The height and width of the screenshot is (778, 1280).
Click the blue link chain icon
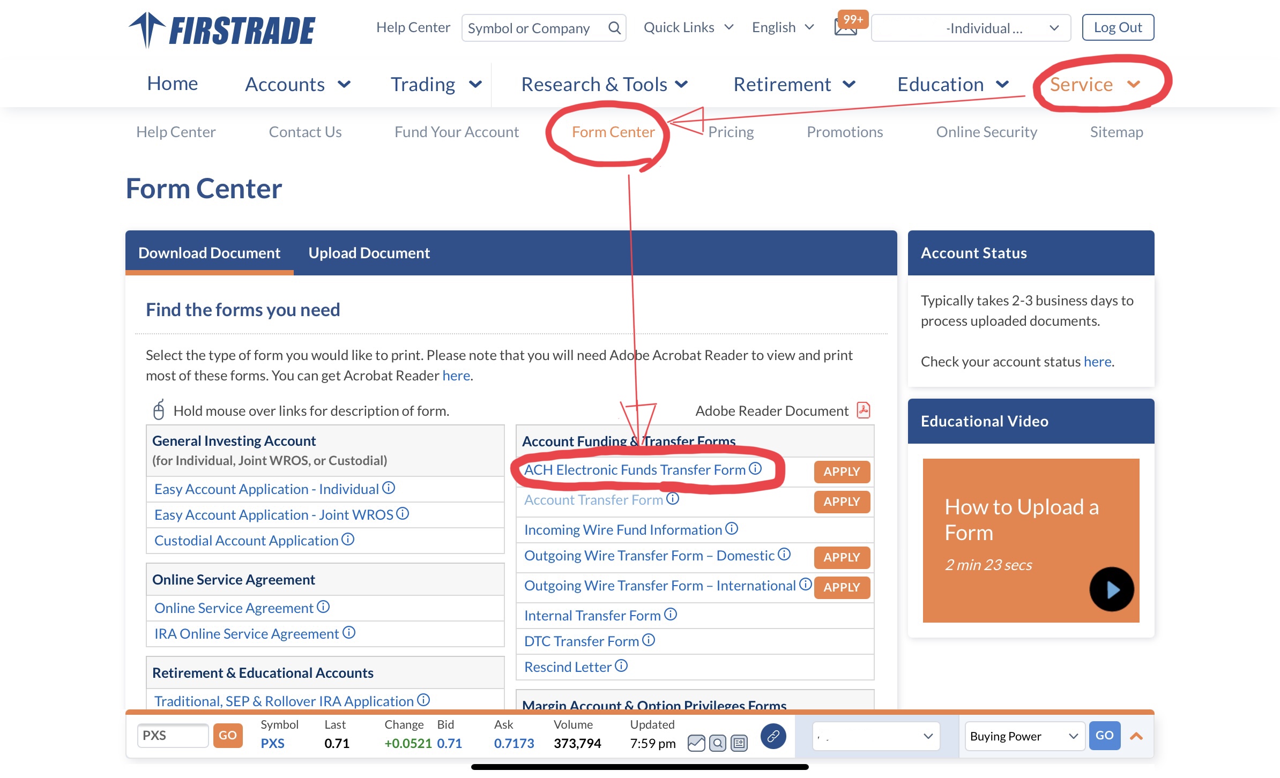[x=773, y=736]
